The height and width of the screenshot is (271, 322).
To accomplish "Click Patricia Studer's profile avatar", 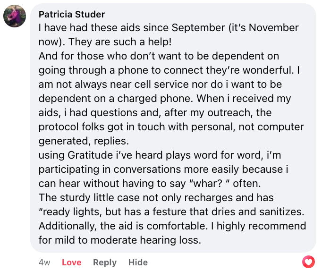I will 15,16.
